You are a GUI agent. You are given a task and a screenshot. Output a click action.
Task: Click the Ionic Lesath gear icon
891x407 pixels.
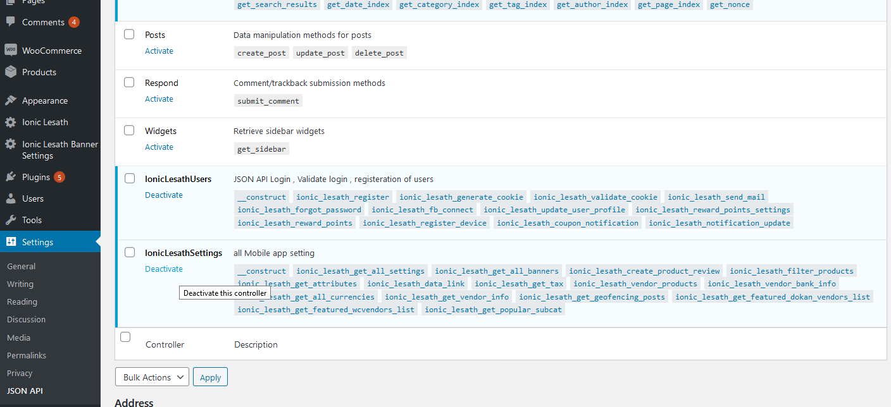10,122
